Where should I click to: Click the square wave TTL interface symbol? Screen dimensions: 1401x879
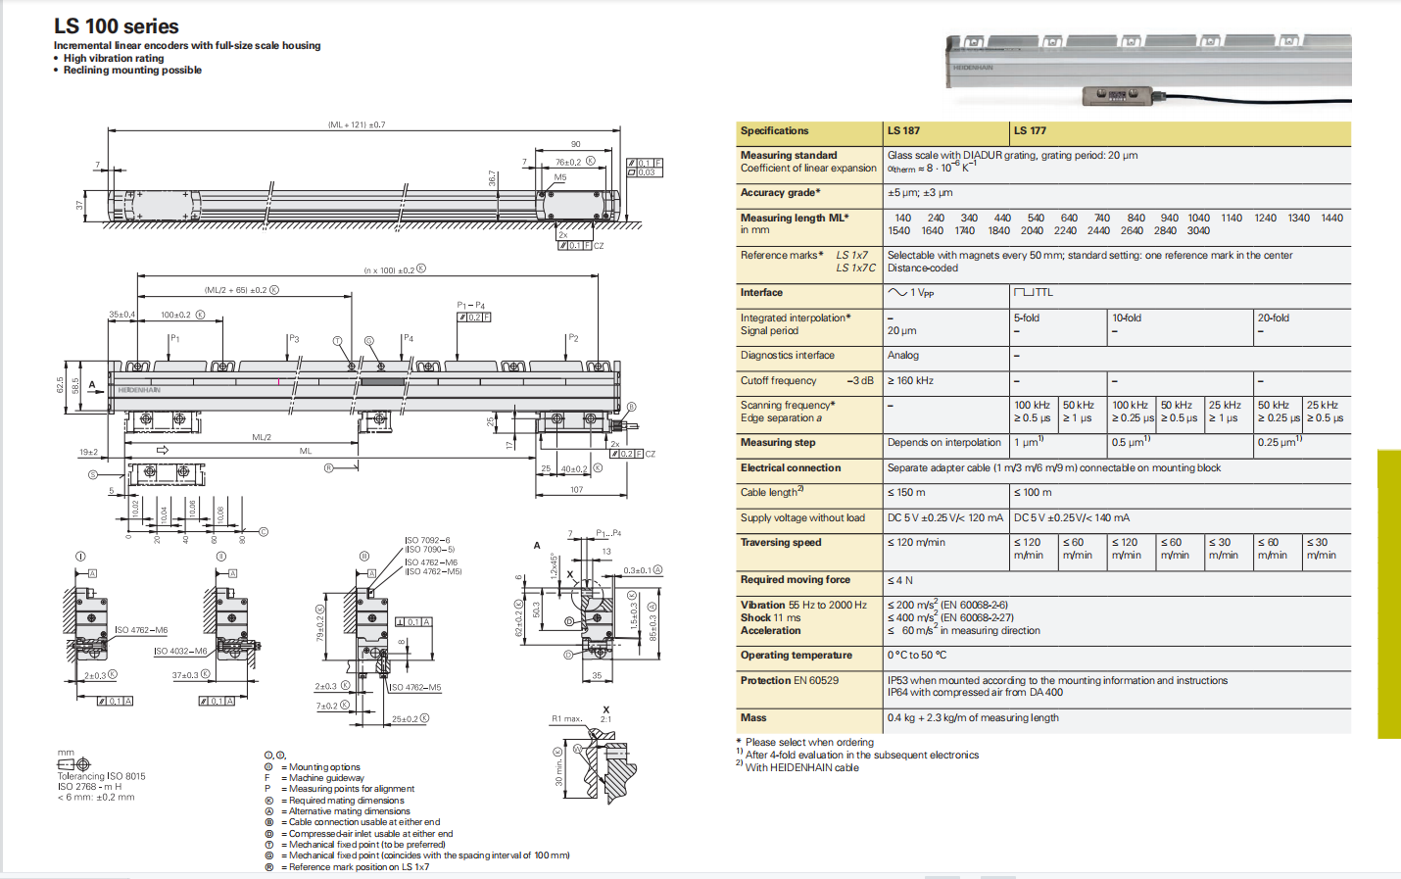(x=1024, y=292)
